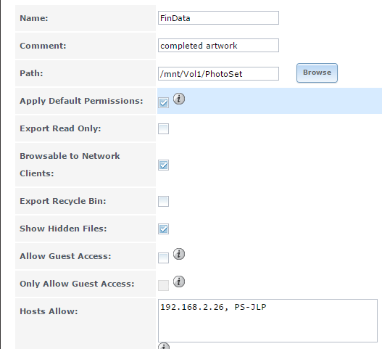Focus the Name field containing FinData
Image resolution: width=382 pixels, height=349 pixels.
218,18
